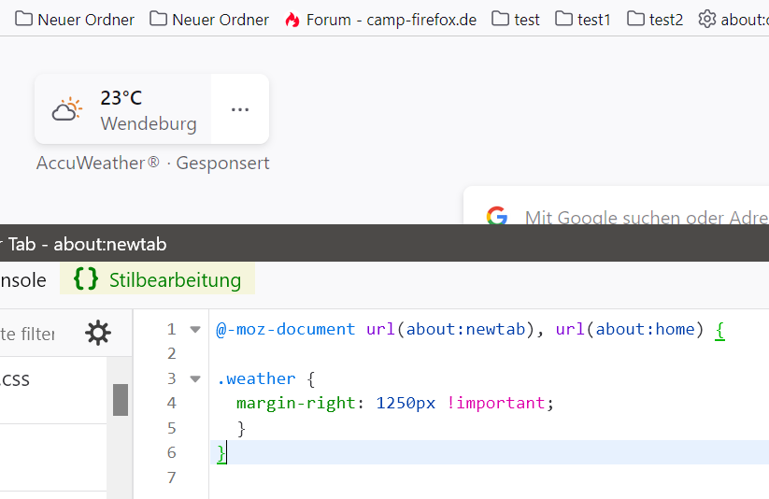Switch to the Console tab

coord(21,279)
